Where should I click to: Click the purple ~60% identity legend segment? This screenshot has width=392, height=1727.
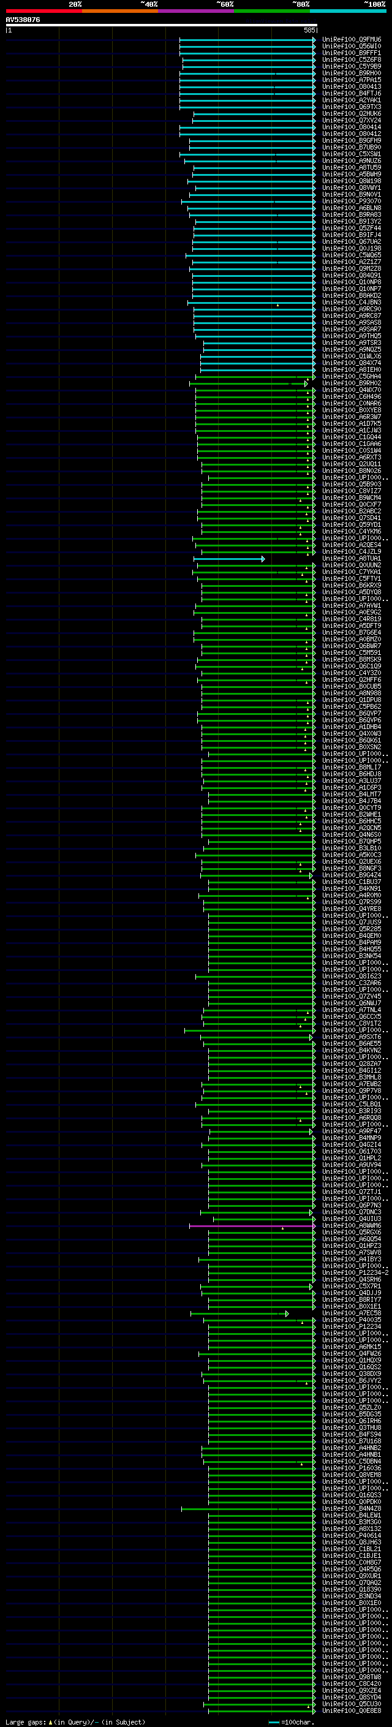pos(195,11)
